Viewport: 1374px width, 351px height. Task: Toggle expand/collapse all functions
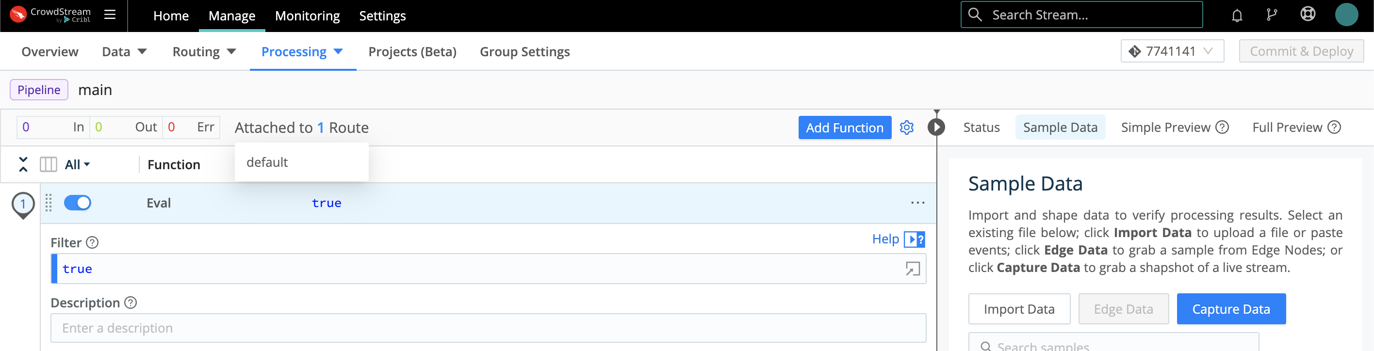pos(23,164)
